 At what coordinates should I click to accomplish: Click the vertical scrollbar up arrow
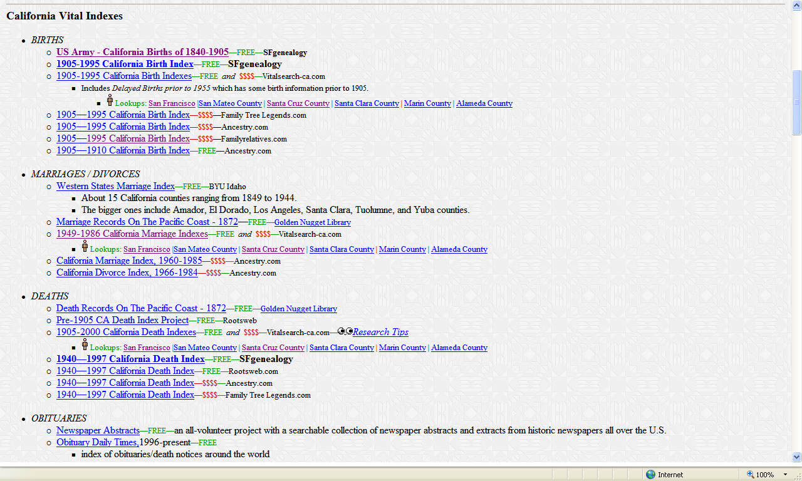point(797,6)
